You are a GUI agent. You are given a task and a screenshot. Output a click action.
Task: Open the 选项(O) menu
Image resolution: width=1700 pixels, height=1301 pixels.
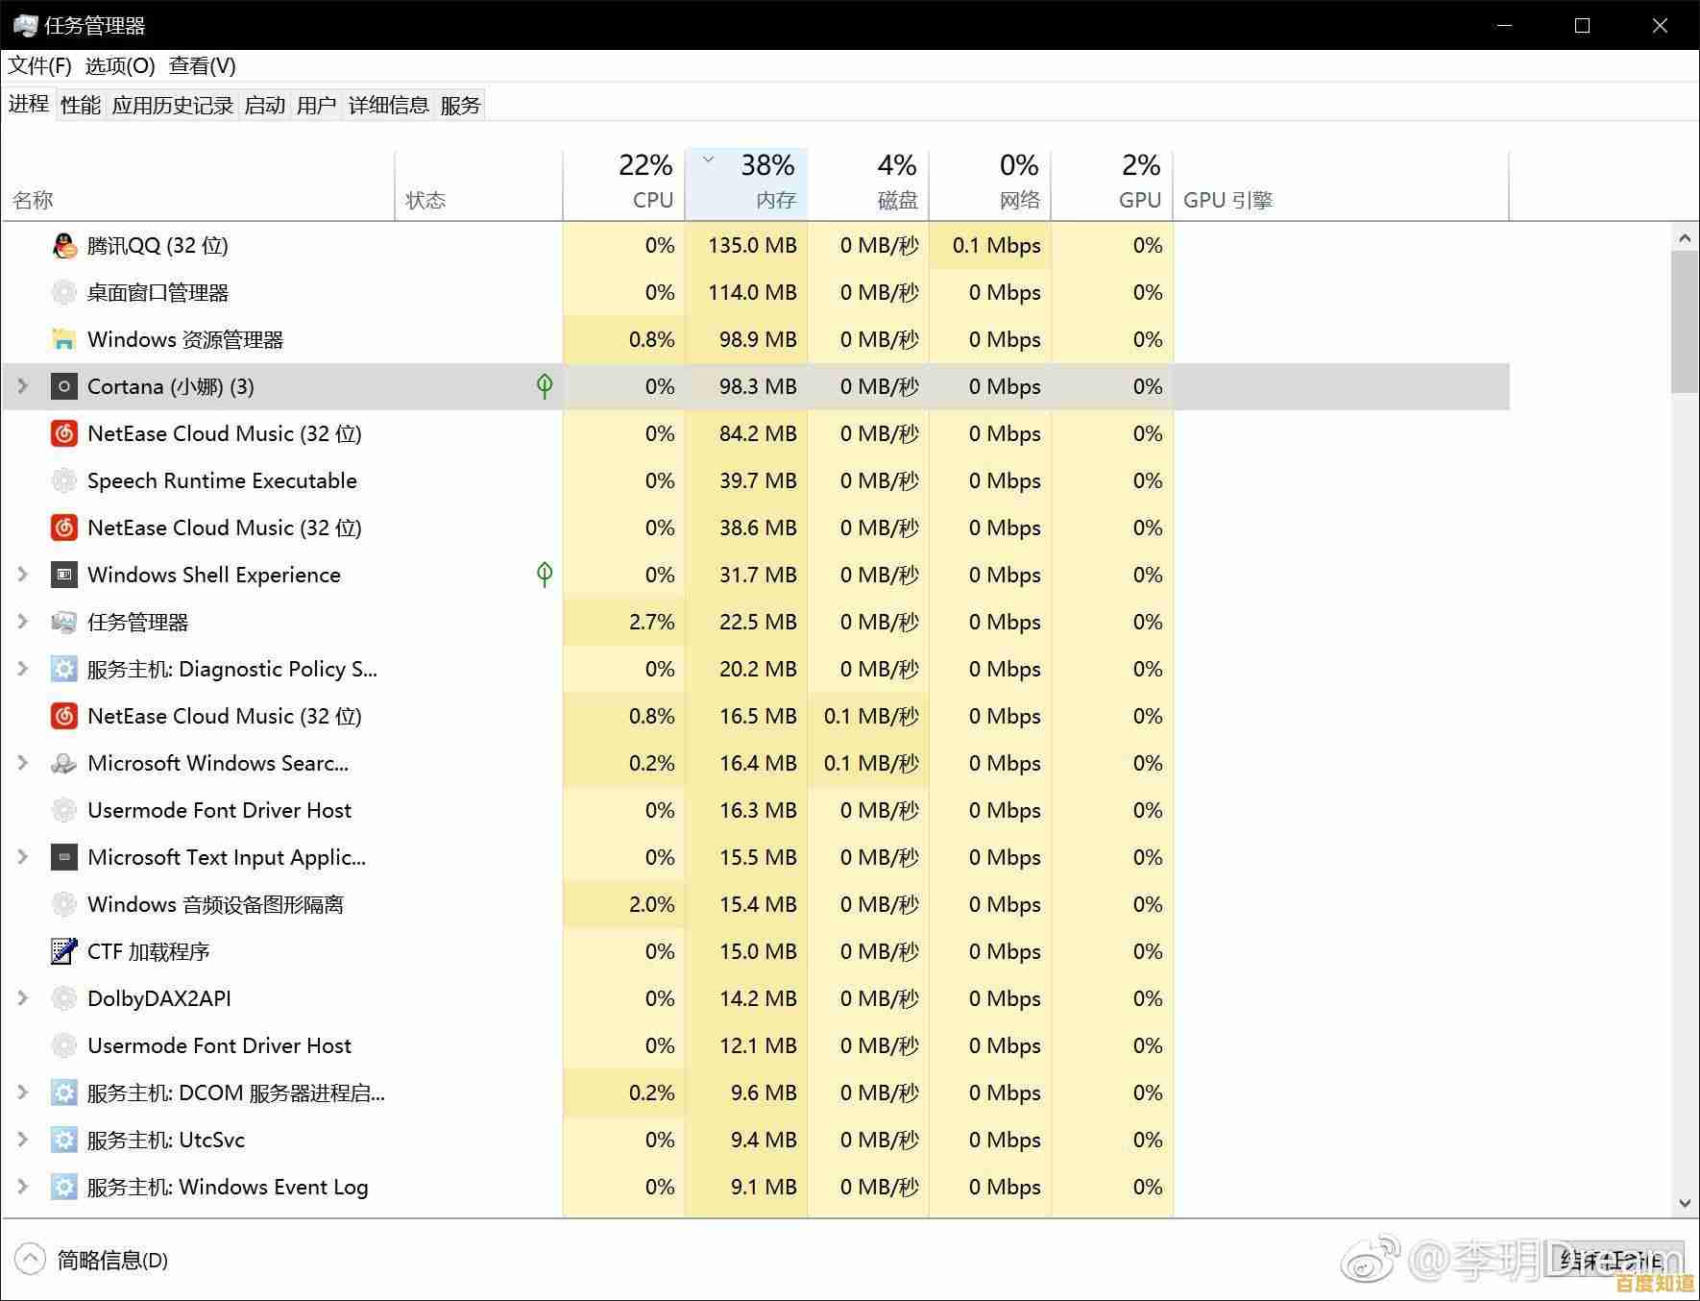click(117, 65)
